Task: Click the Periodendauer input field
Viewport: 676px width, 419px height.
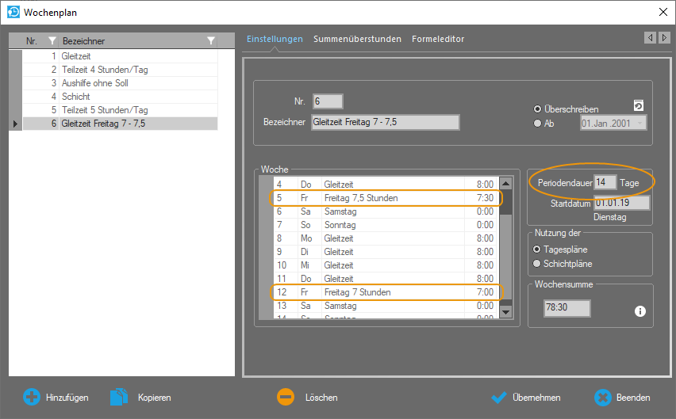Action: (x=605, y=183)
